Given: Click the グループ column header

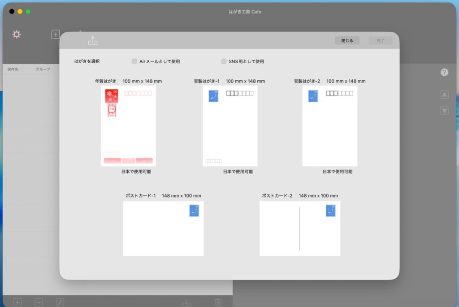Looking at the screenshot, I should pyautogui.click(x=43, y=69).
